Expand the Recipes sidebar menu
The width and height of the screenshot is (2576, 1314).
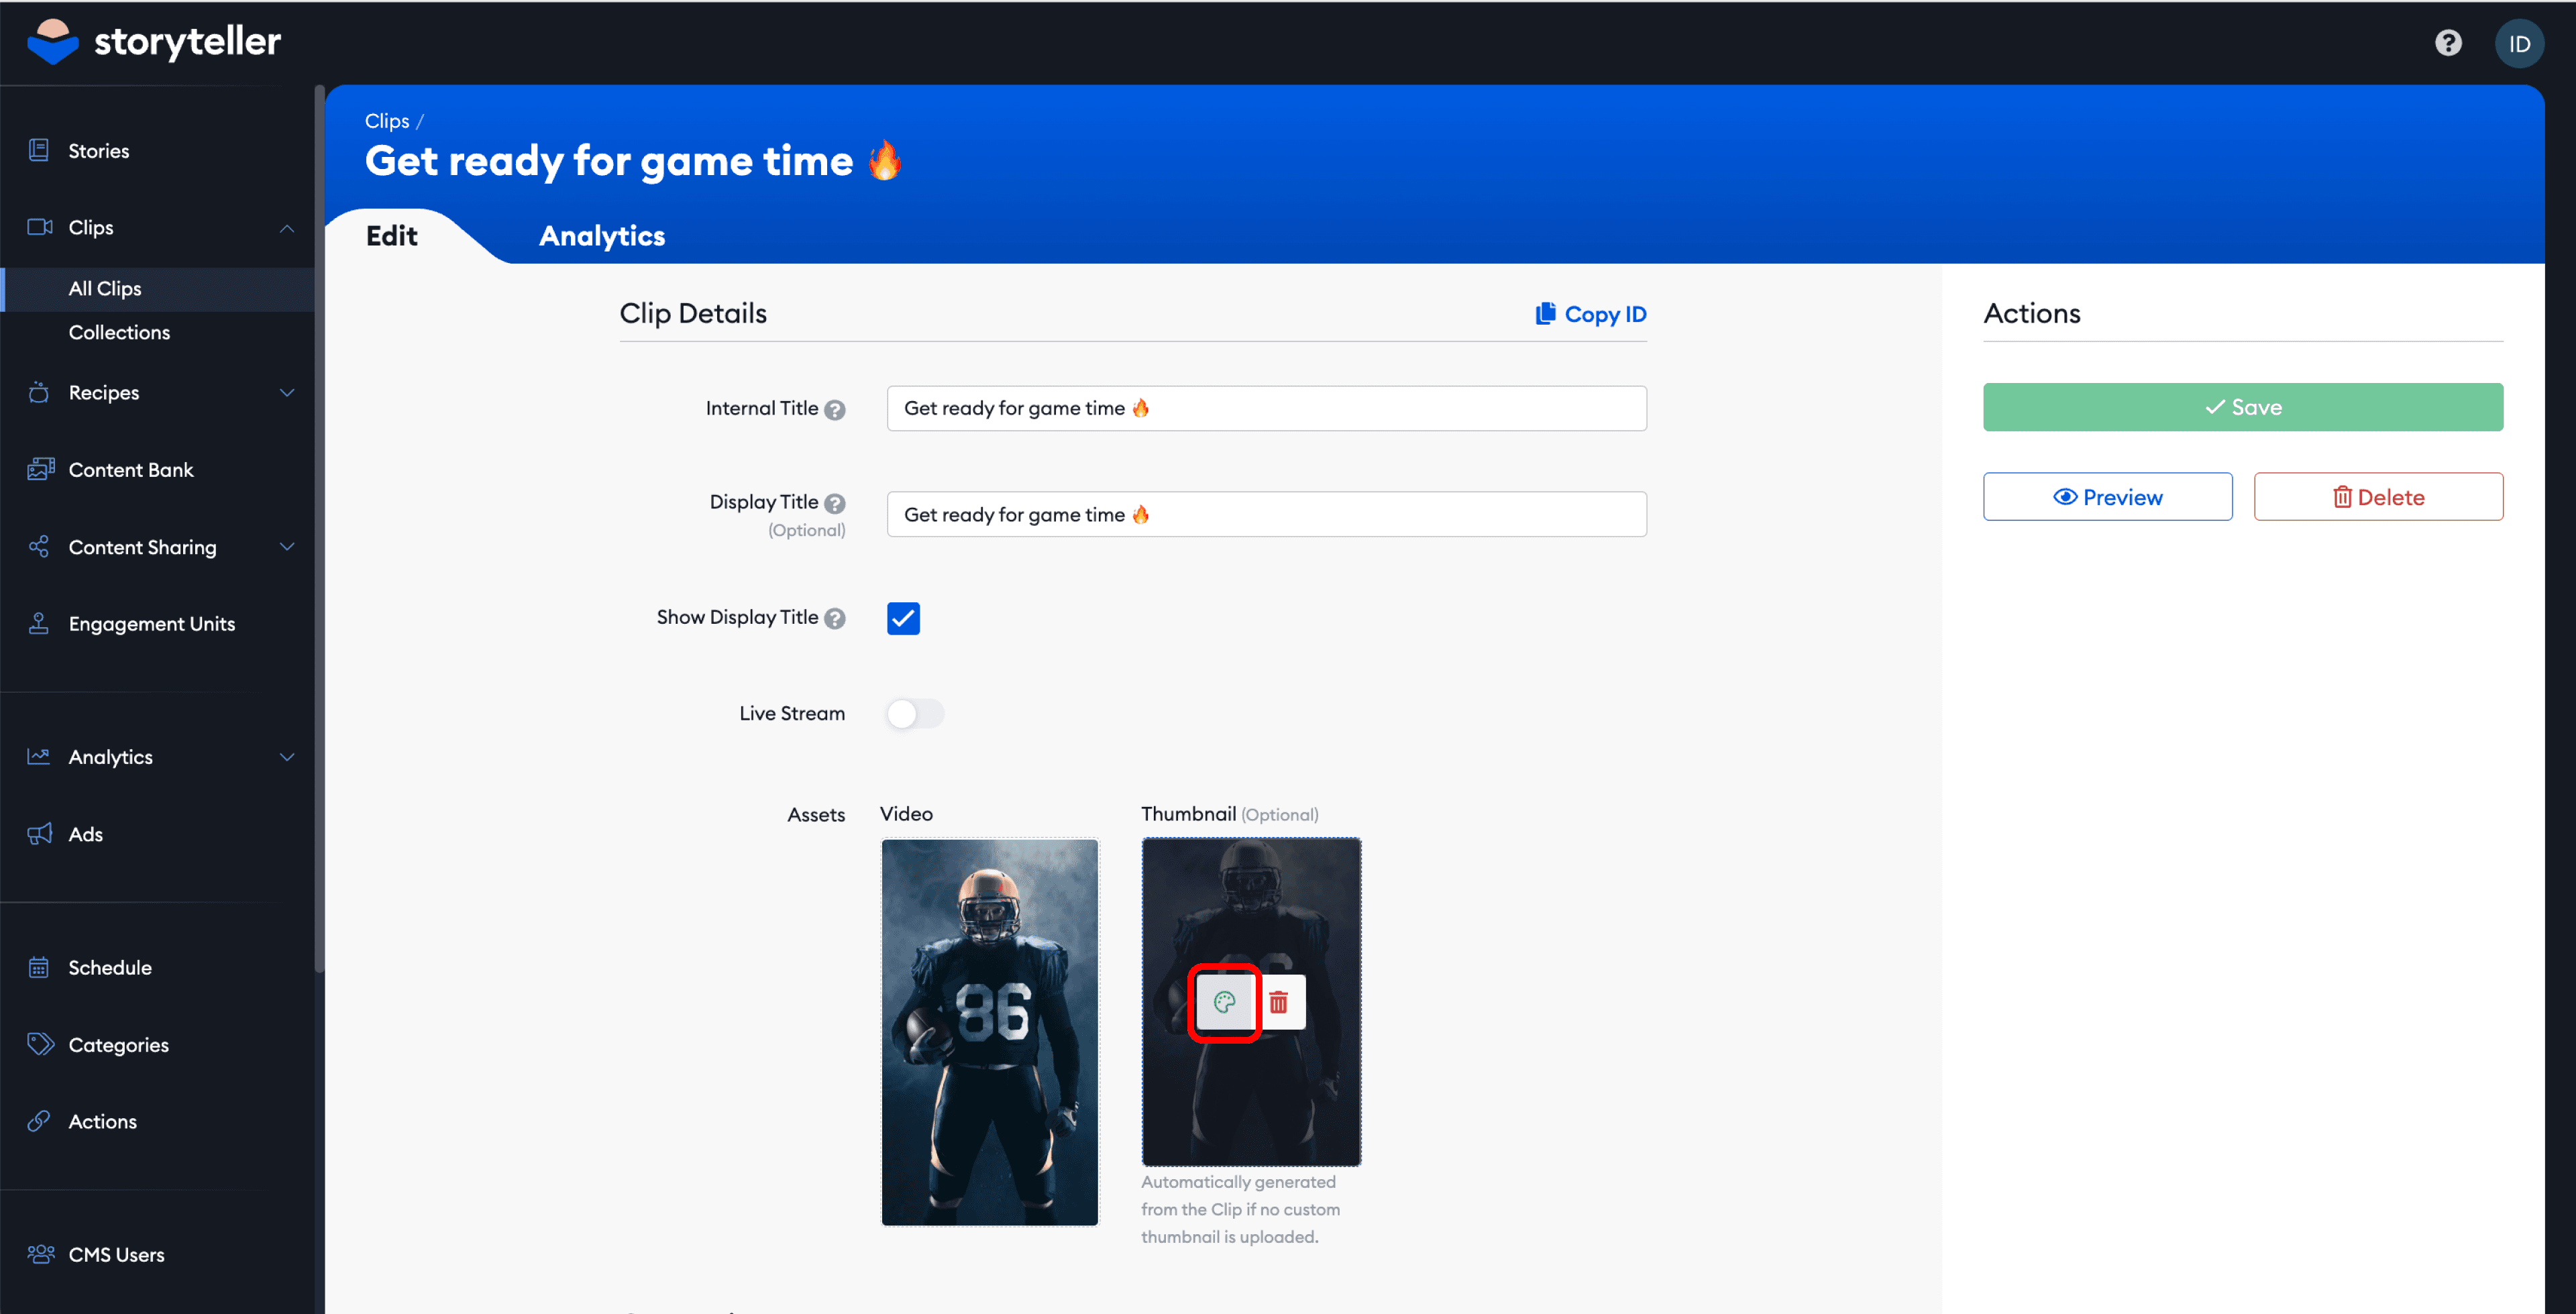point(286,393)
